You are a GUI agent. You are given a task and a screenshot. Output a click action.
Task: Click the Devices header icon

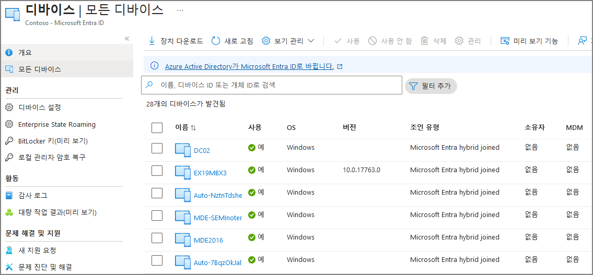pos(13,15)
